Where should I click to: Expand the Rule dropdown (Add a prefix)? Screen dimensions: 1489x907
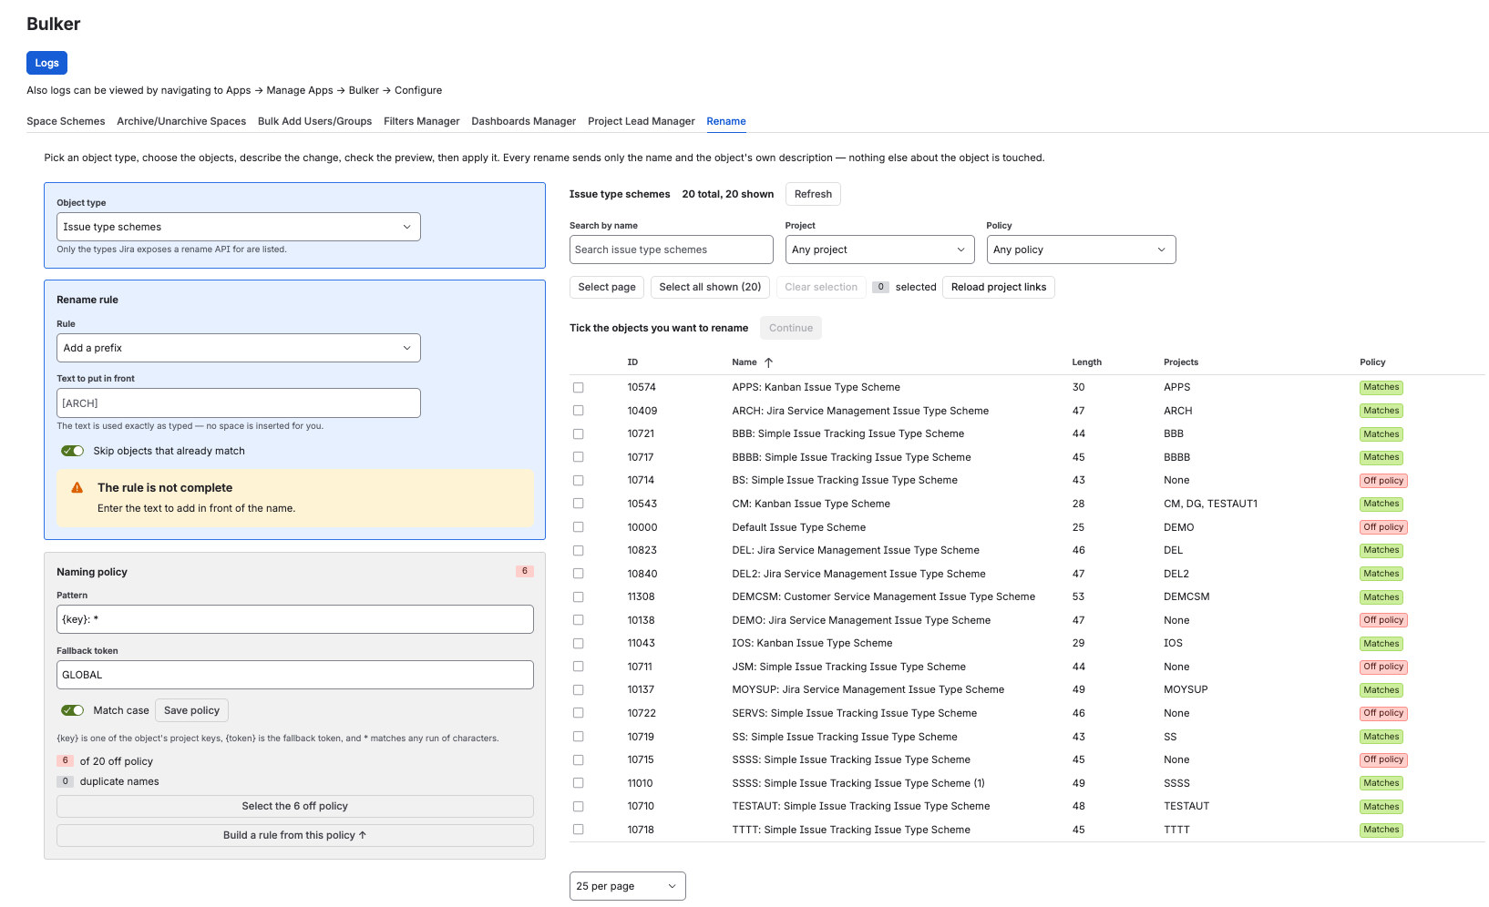click(x=239, y=348)
